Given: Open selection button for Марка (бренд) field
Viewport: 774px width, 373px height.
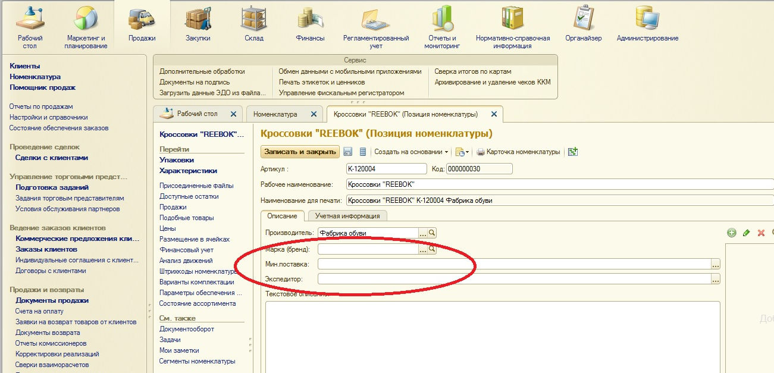Looking at the screenshot, I should click(x=424, y=249).
